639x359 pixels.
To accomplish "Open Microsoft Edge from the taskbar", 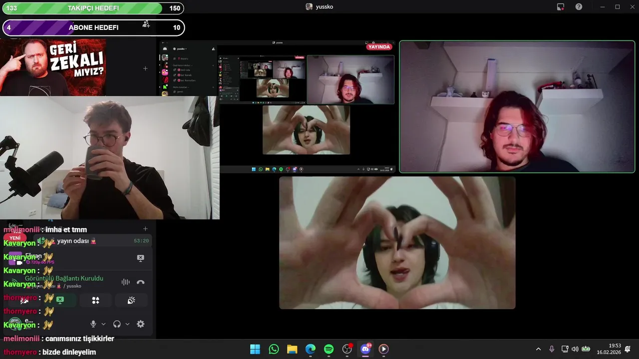I will click(311, 349).
